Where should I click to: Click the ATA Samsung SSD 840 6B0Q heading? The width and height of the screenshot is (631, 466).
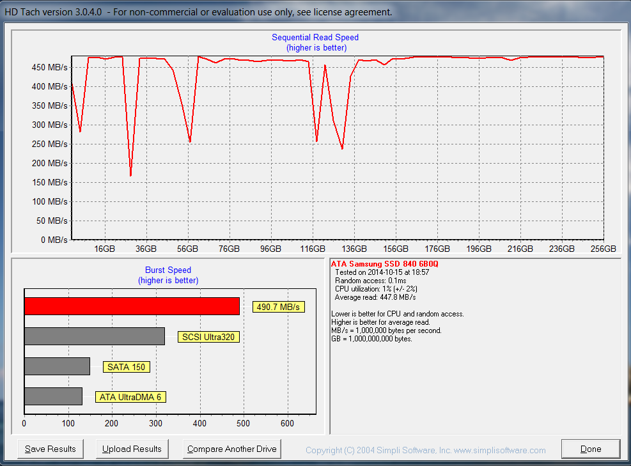pyautogui.click(x=385, y=264)
